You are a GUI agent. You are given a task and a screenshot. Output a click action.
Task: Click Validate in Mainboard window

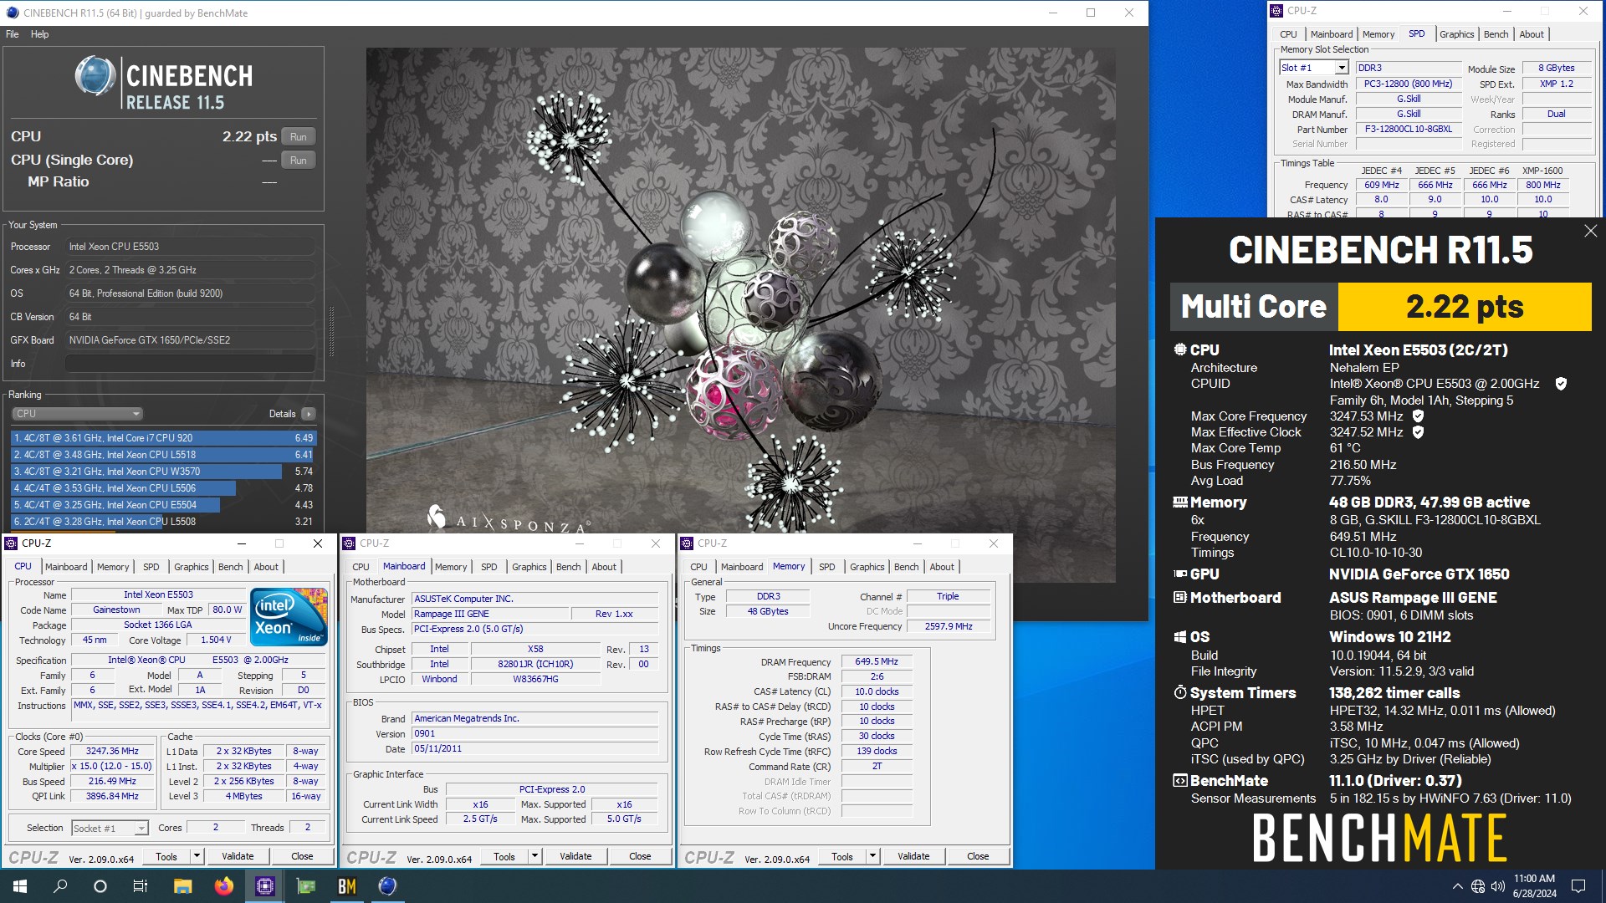click(575, 856)
